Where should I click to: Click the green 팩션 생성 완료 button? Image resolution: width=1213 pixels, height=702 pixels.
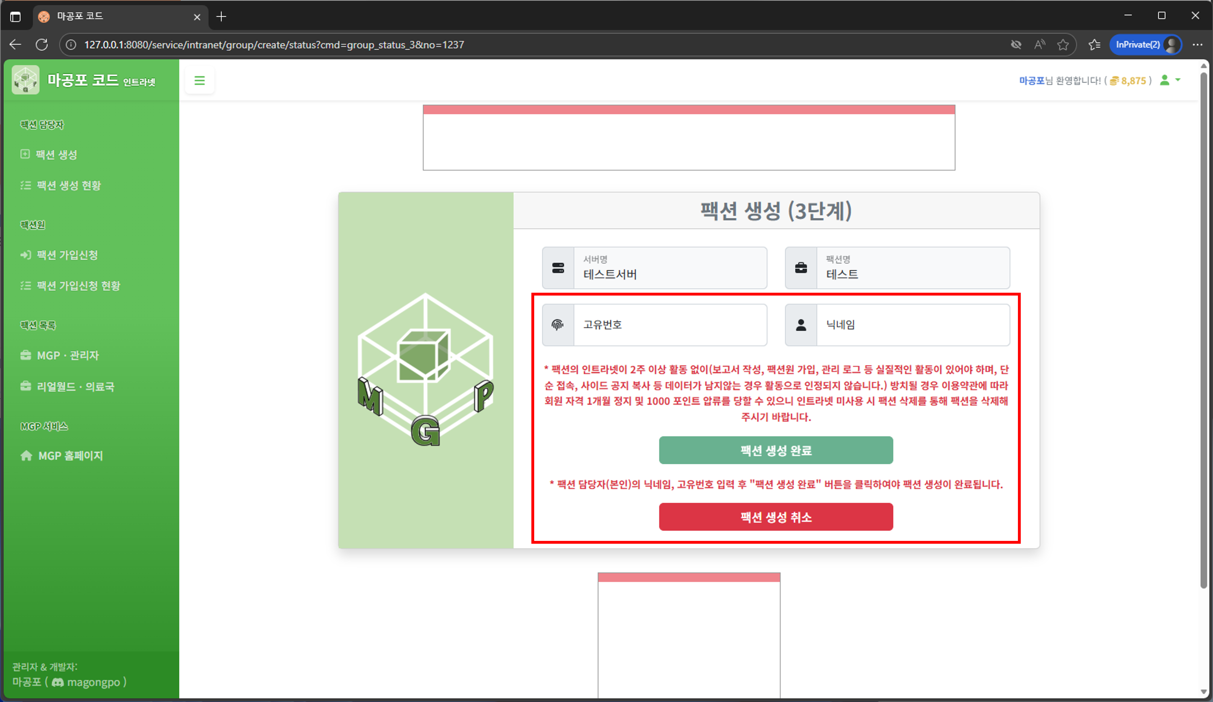[775, 450]
